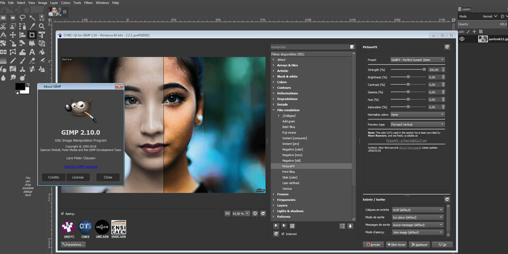
Task: Select the Scissors Select tool
Action: tap(3, 26)
